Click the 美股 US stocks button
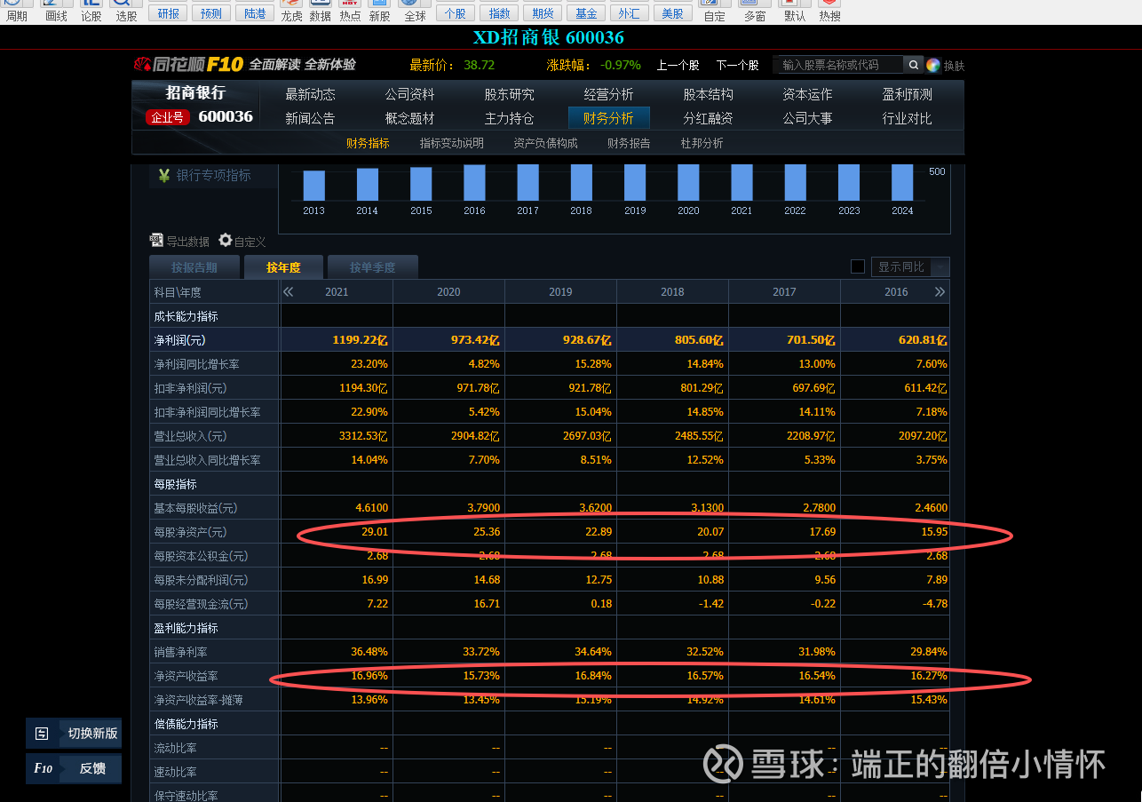This screenshot has width=1142, height=802. pyautogui.click(x=673, y=12)
